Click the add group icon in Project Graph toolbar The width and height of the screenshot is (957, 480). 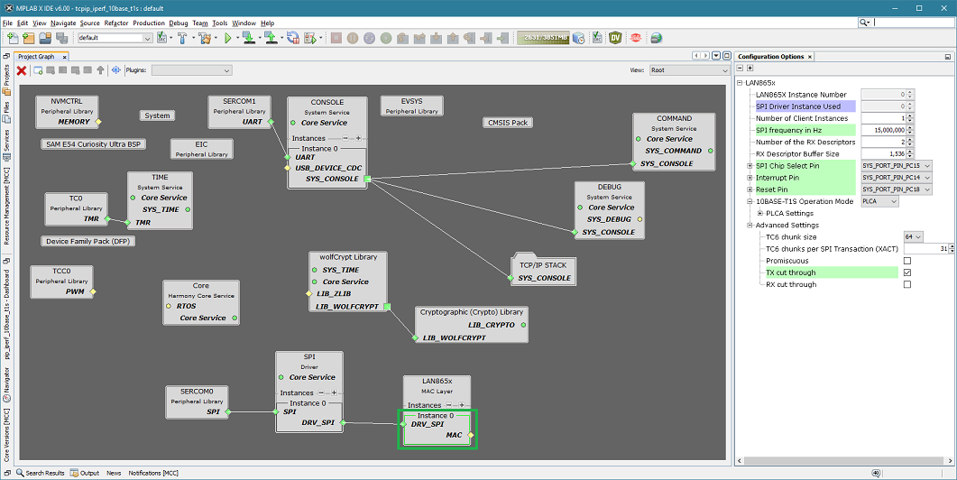pyautogui.click(x=38, y=70)
